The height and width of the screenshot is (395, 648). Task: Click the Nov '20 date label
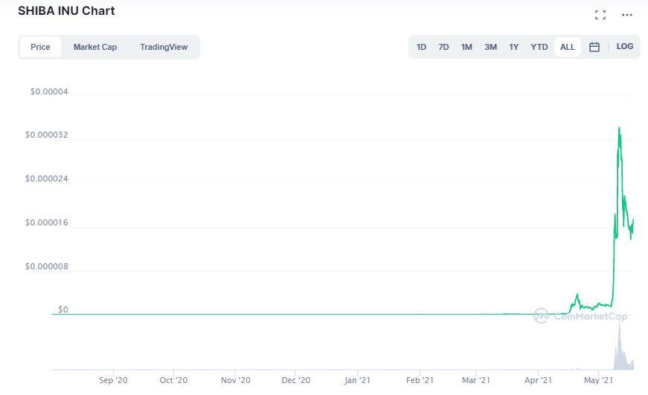(236, 380)
